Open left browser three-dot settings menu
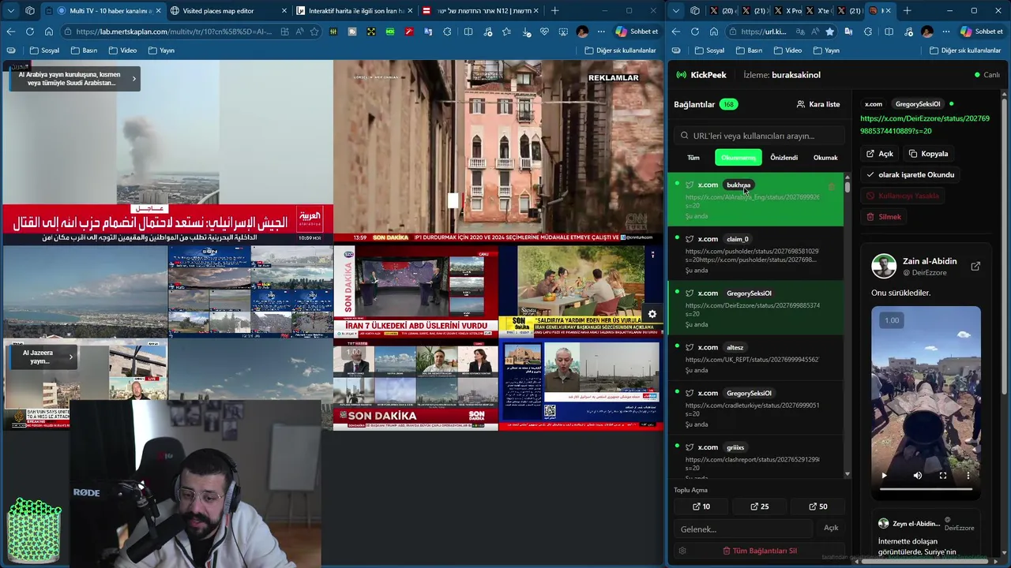1011x568 pixels. click(x=601, y=32)
